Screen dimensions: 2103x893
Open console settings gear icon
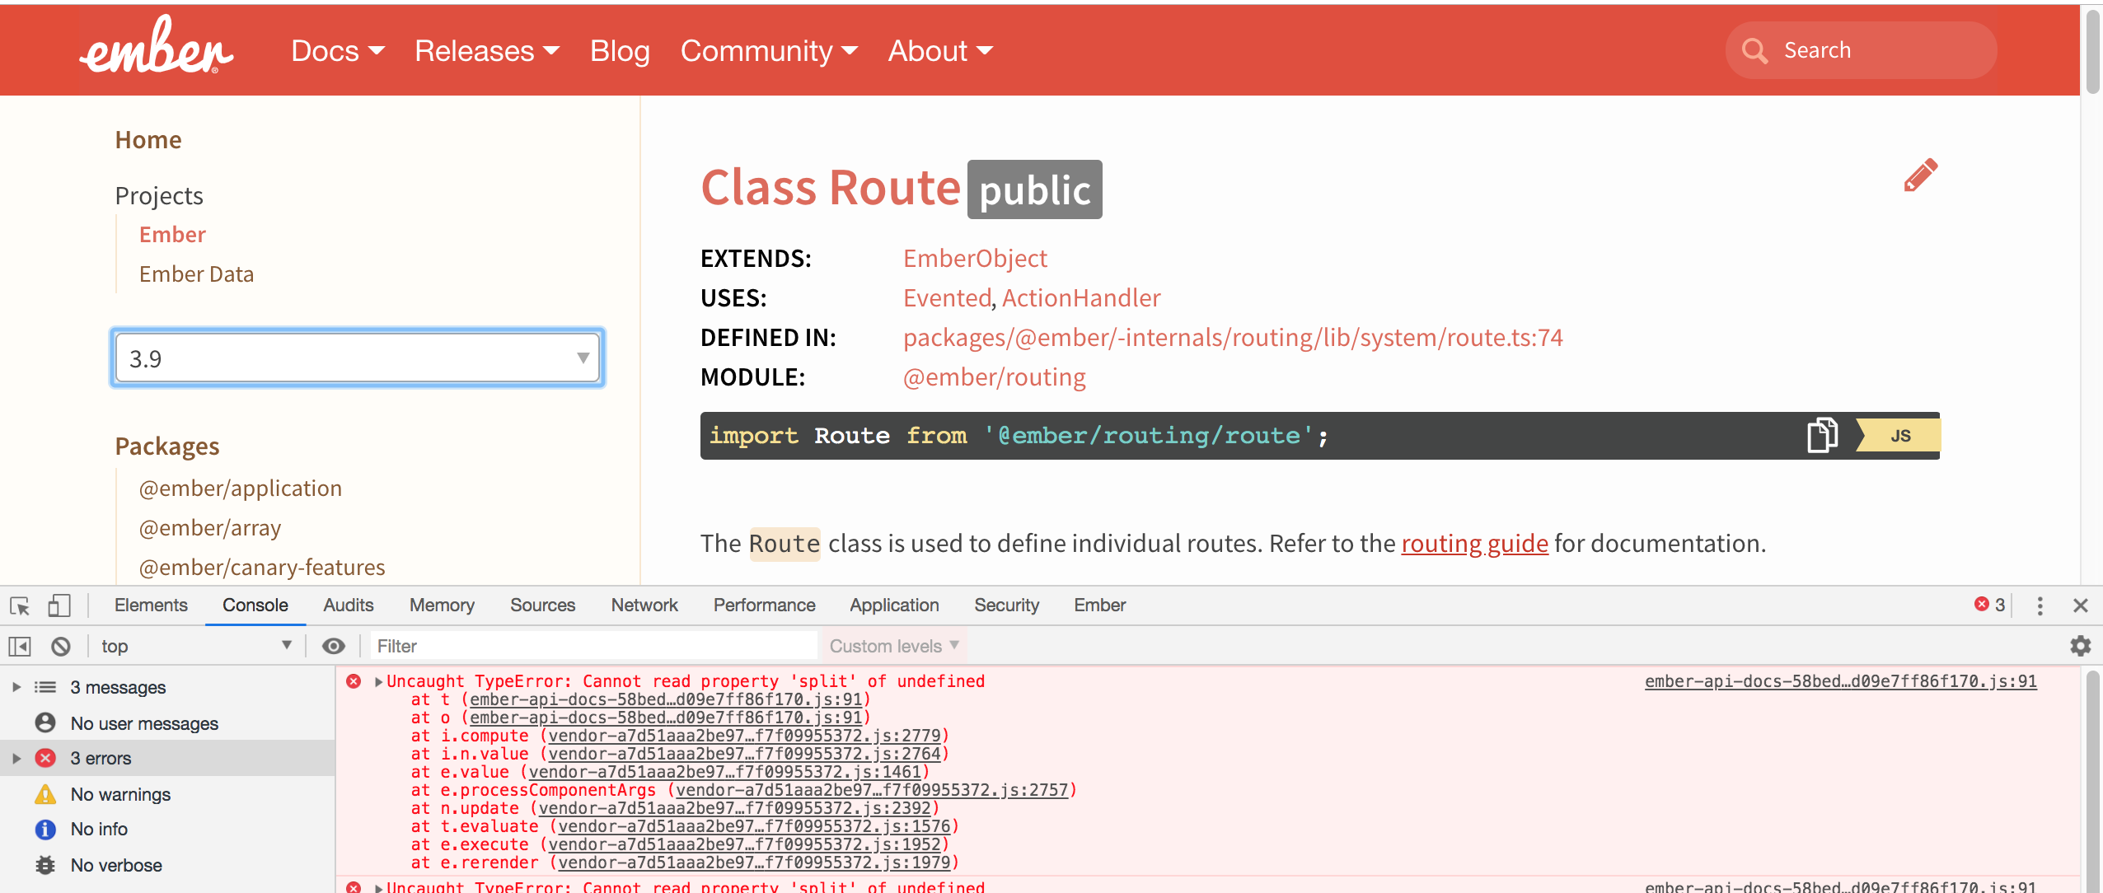pyautogui.click(x=2080, y=647)
